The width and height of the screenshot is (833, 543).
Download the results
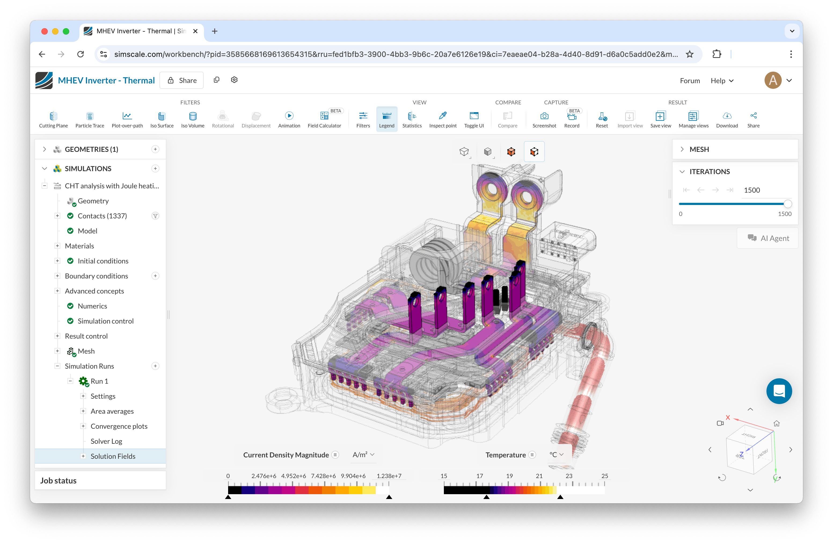tap(727, 120)
